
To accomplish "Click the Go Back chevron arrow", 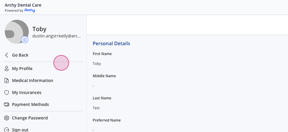I will pos(7,55).
